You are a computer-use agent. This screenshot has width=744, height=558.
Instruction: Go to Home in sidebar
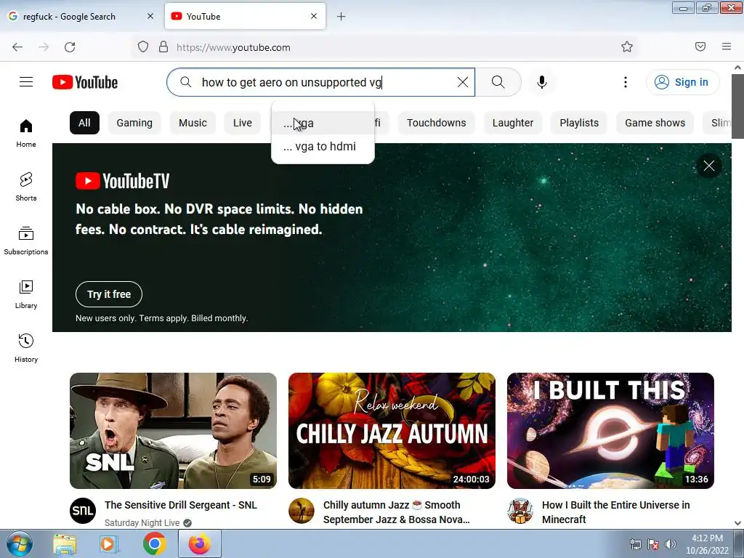[x=26, y=134]
